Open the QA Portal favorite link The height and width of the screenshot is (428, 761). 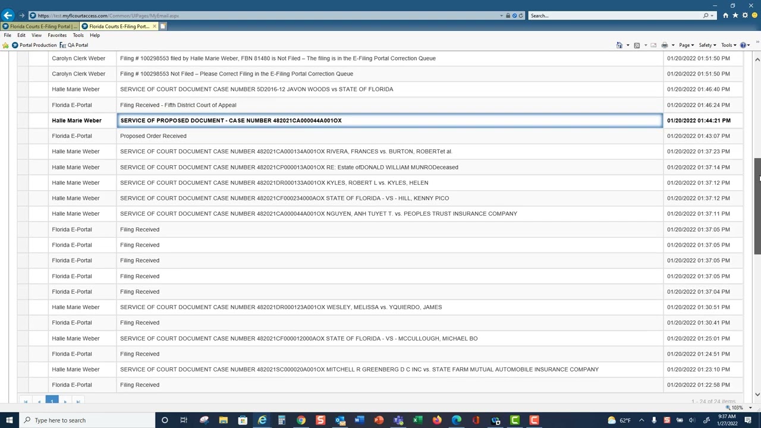point(74,45)
